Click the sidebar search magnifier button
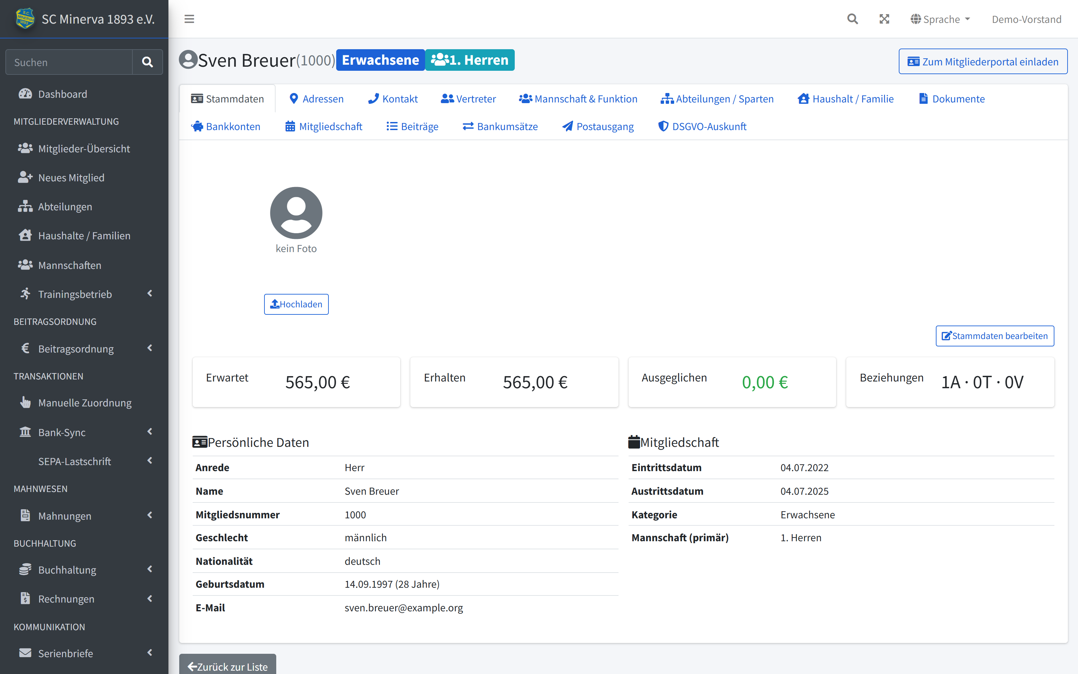 [148, 62]
